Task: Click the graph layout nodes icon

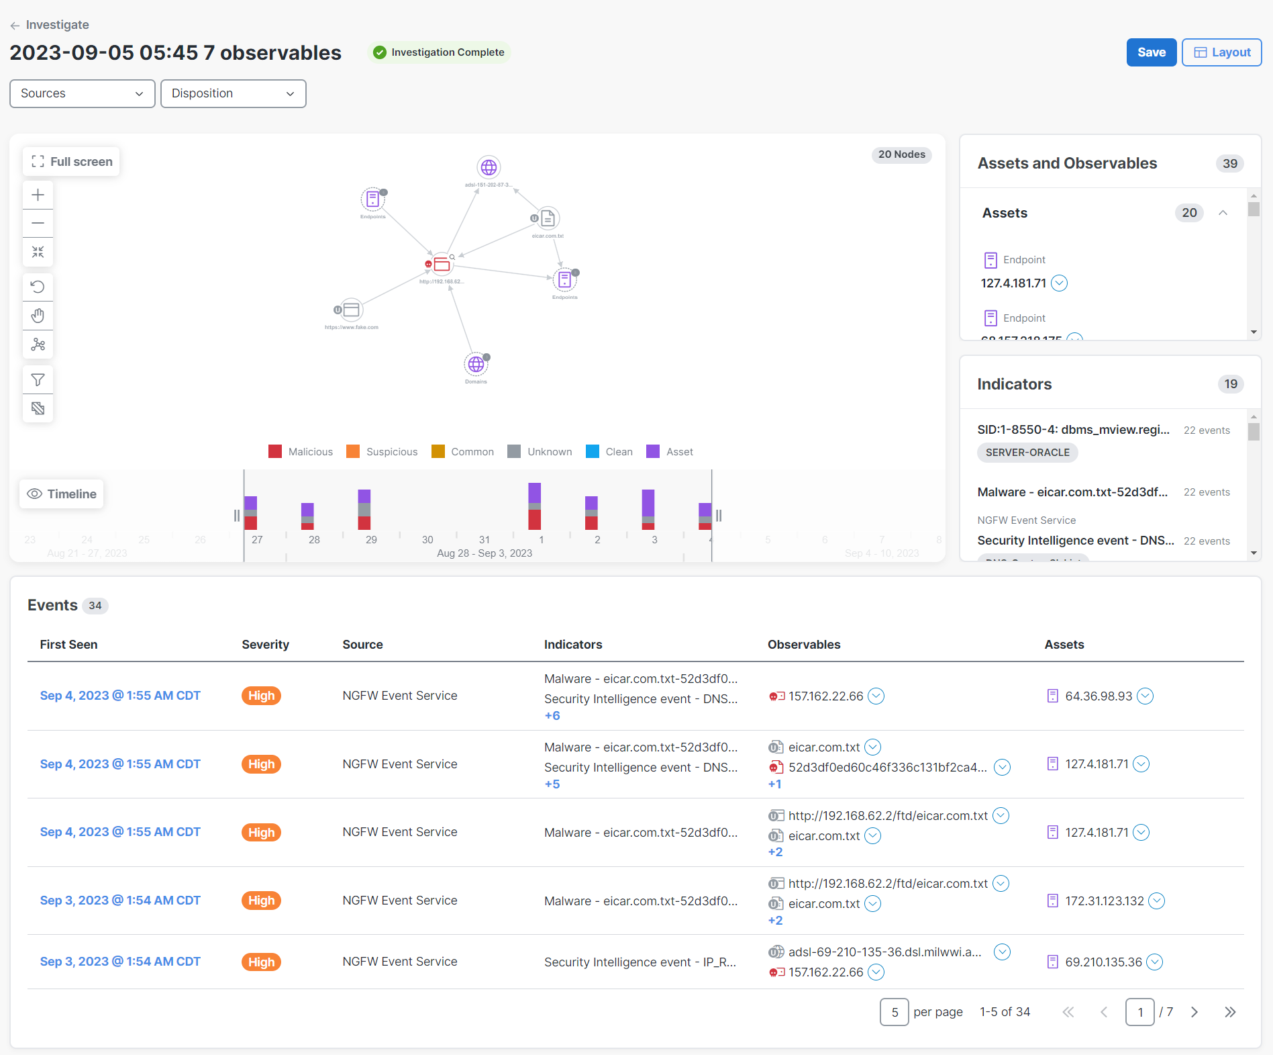Action: tap(38, 345)
